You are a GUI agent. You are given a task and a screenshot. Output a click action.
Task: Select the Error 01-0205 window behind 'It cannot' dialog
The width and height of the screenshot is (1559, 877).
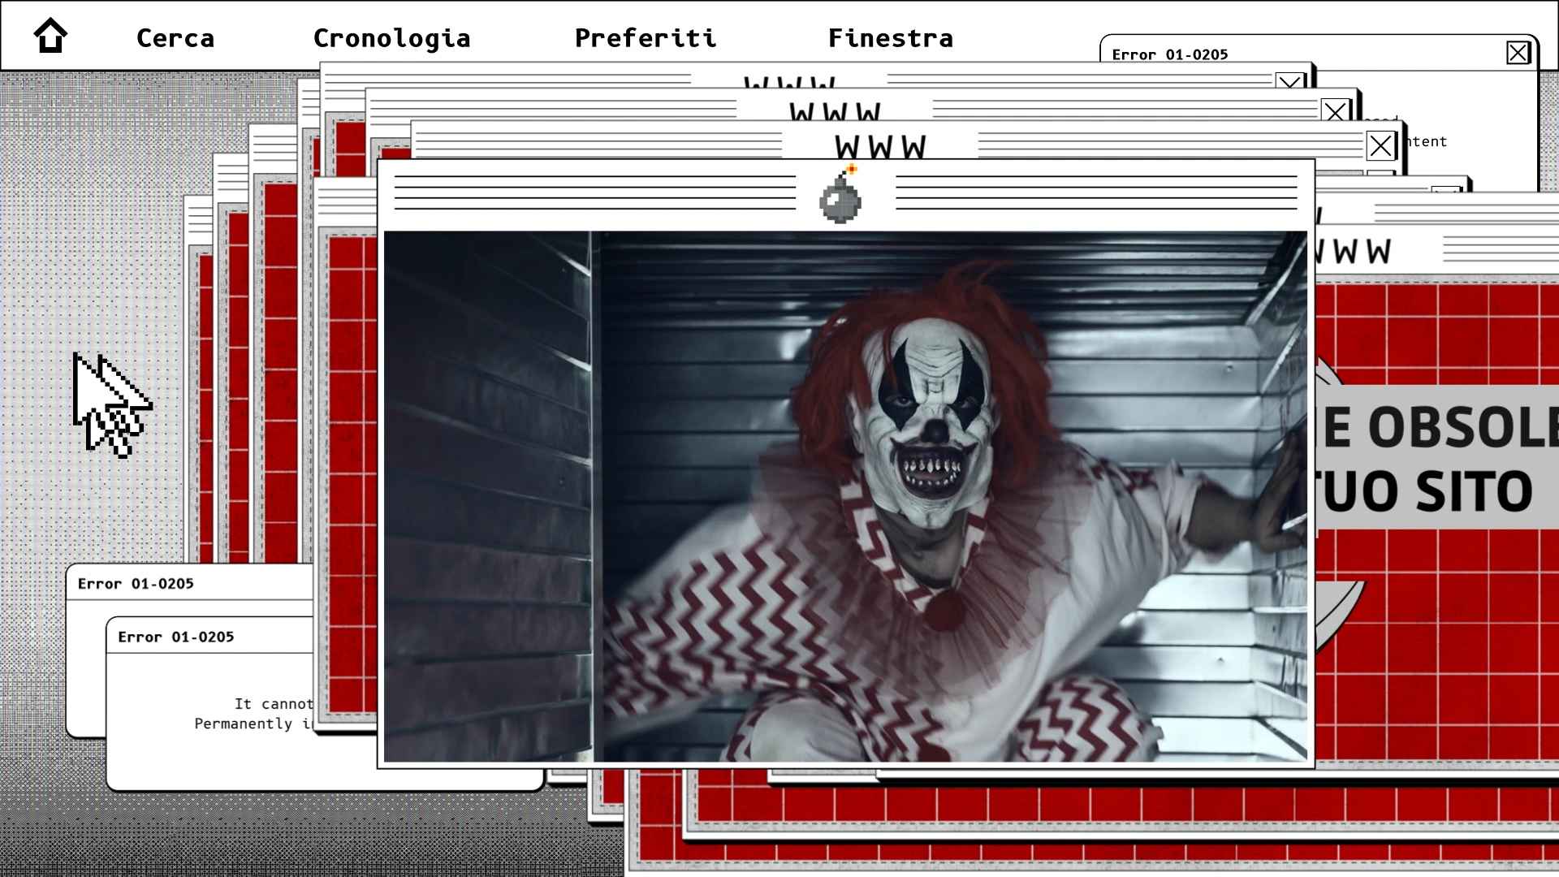click(x=136, y=583)
